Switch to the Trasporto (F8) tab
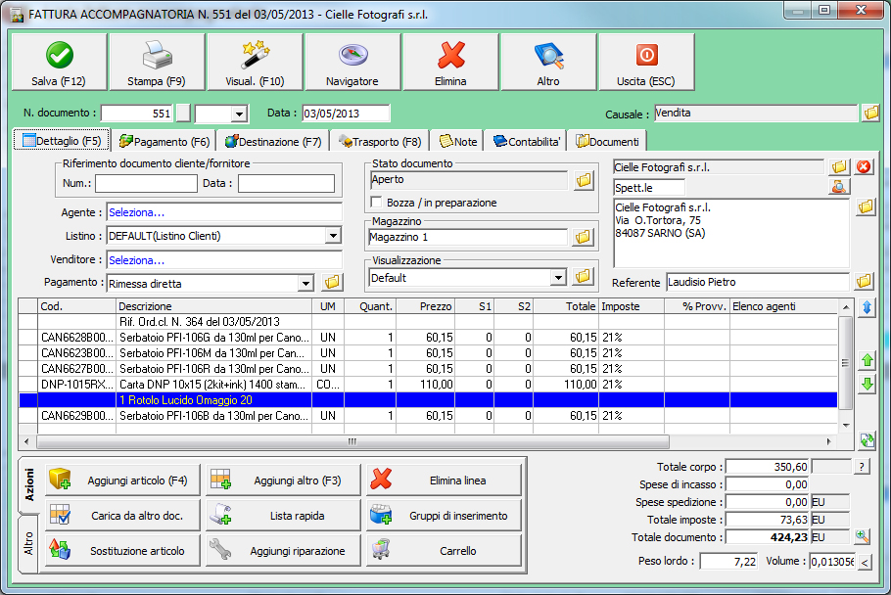The height and width of the screenshot is (595, 891). click(380, 142)
